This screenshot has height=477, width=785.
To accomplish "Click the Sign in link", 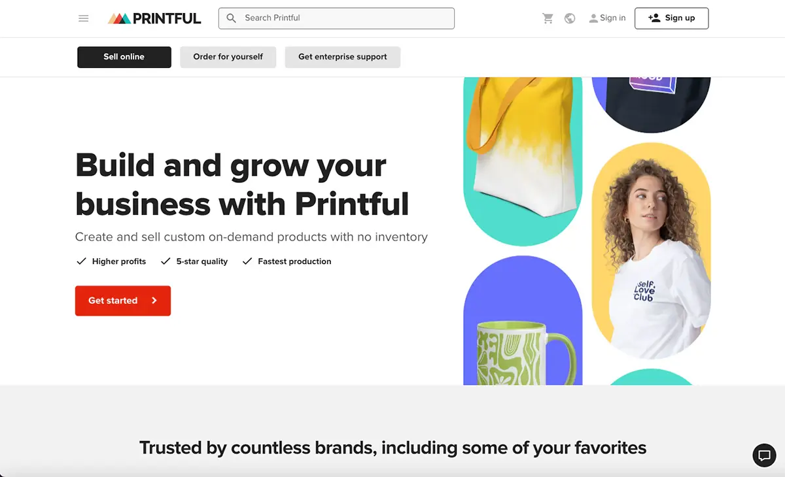I will [x=612, y=18].
